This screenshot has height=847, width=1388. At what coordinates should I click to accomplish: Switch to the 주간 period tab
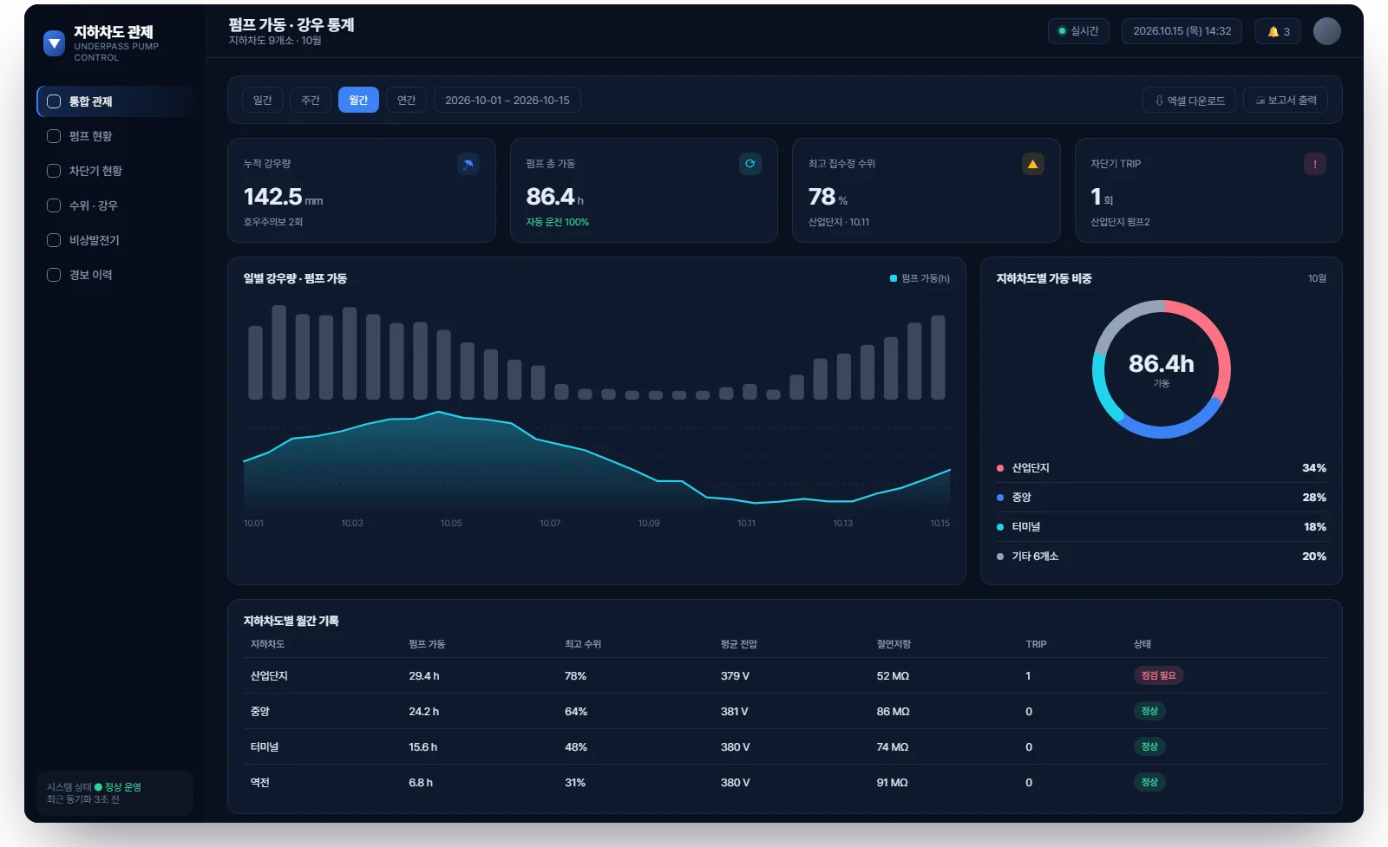(311, 101)
